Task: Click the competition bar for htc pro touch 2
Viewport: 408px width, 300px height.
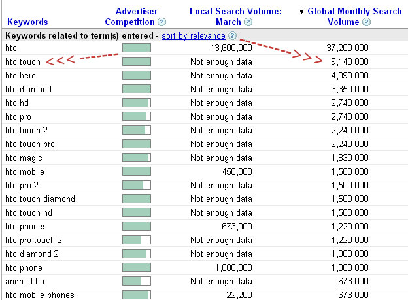Action: pyautogui.click(x=137, y=240)
